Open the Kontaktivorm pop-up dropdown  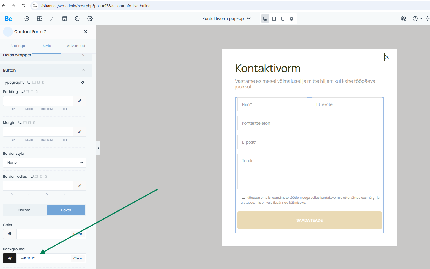(226, 19)
